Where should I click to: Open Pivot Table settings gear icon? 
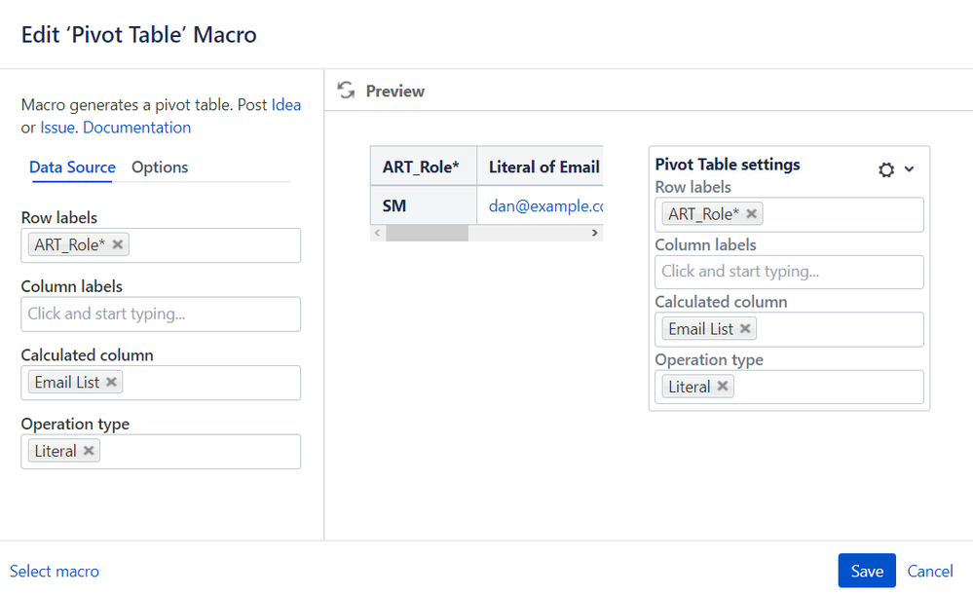coord(885,169)
